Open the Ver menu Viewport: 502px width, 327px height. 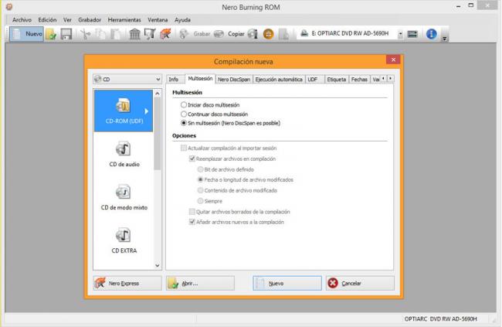coord(67,20)
